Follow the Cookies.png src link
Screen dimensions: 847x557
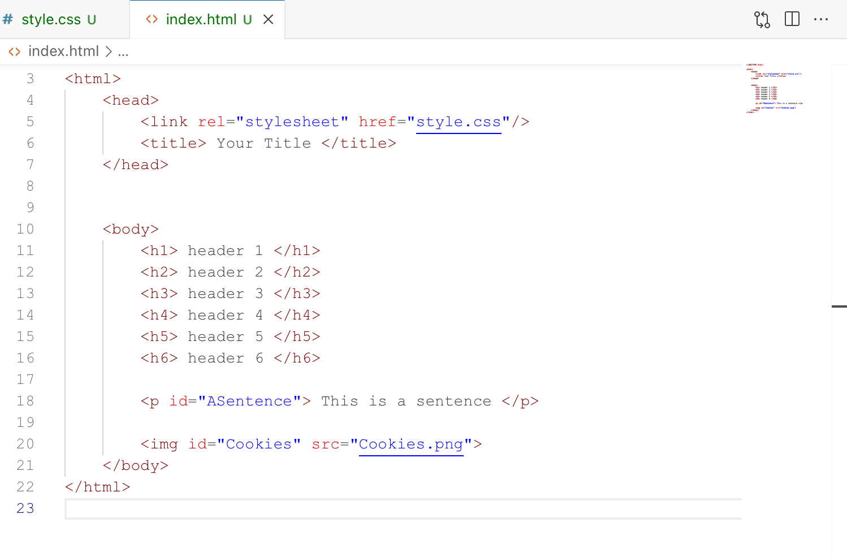click(411, 444)
